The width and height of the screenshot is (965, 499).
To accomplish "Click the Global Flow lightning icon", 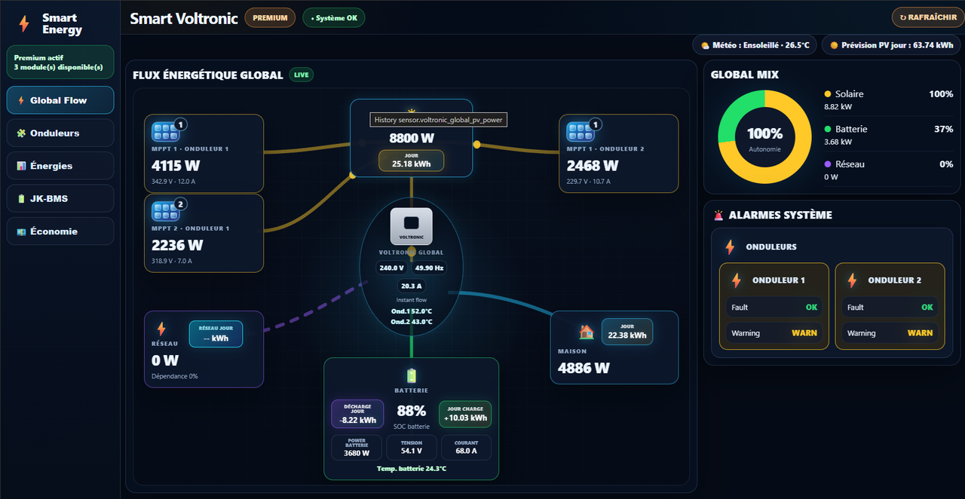I will [21, 100].
